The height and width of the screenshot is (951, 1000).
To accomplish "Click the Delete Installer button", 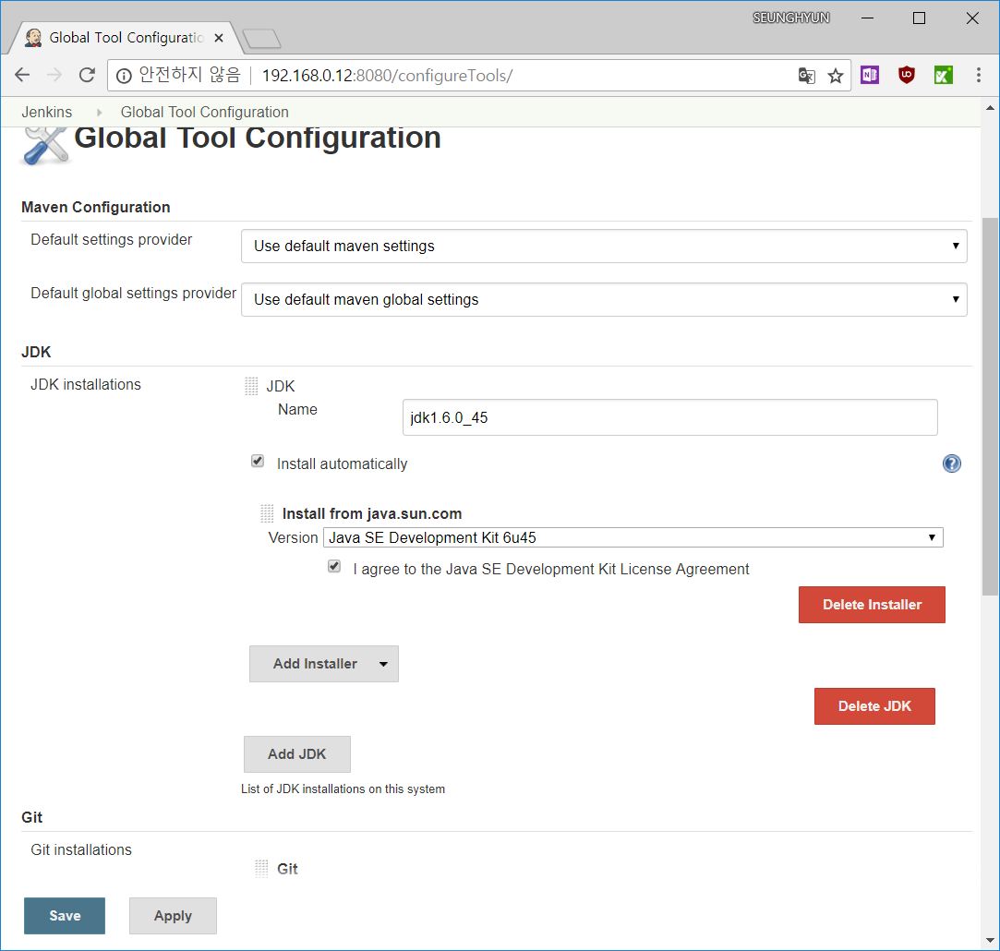I will point(872,605).
